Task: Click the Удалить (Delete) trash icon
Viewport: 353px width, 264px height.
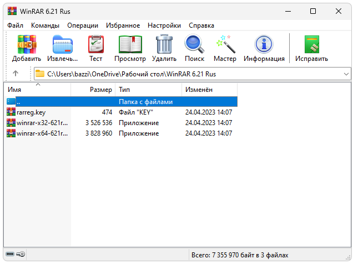Action: [x=164, y=44]
